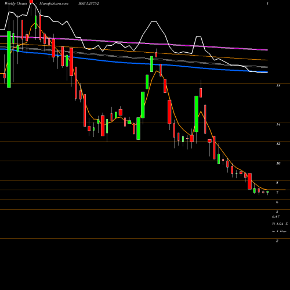The height and width of the screenshot is (290, 290).
Task: Click the "V: 1.04 X" volume text
Action: (280, 224)
